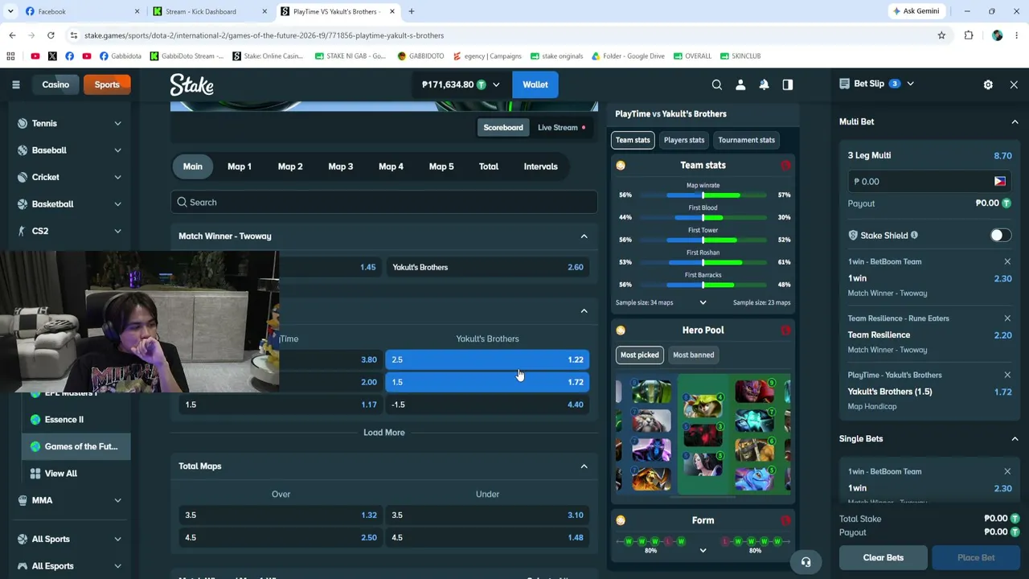Open the YouTube bookmark icon

pyautogui.click(x=35, y=56)
